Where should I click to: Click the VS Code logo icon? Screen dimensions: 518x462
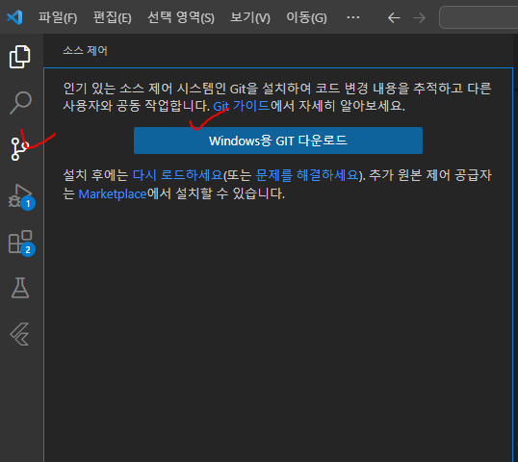[14, 17]
